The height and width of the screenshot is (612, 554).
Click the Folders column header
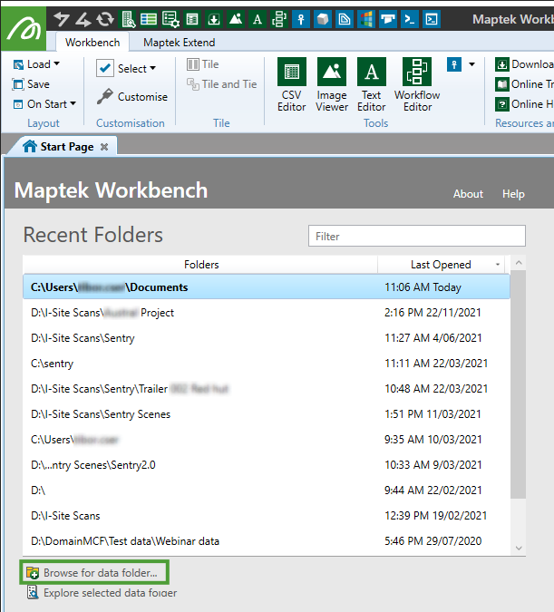click(200, 265)
